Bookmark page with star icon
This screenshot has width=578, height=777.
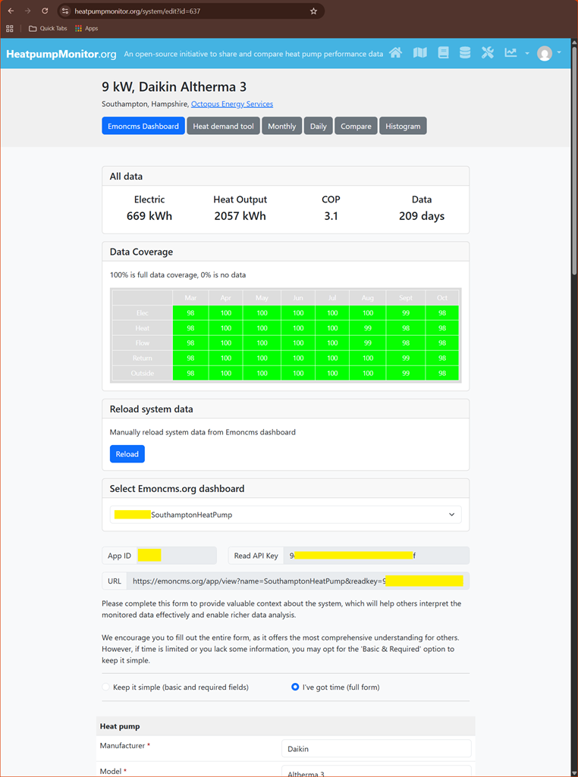(x=313, y=11)
